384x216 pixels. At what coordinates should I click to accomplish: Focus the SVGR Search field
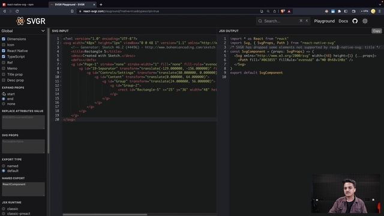click(x=283, y=21)
